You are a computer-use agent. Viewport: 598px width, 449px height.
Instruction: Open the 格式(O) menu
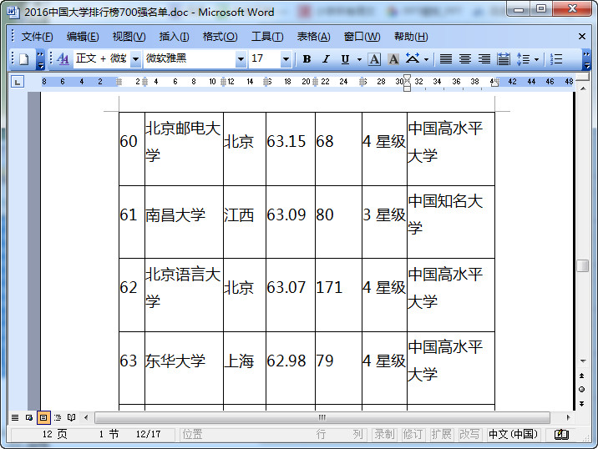coord(220,37)
